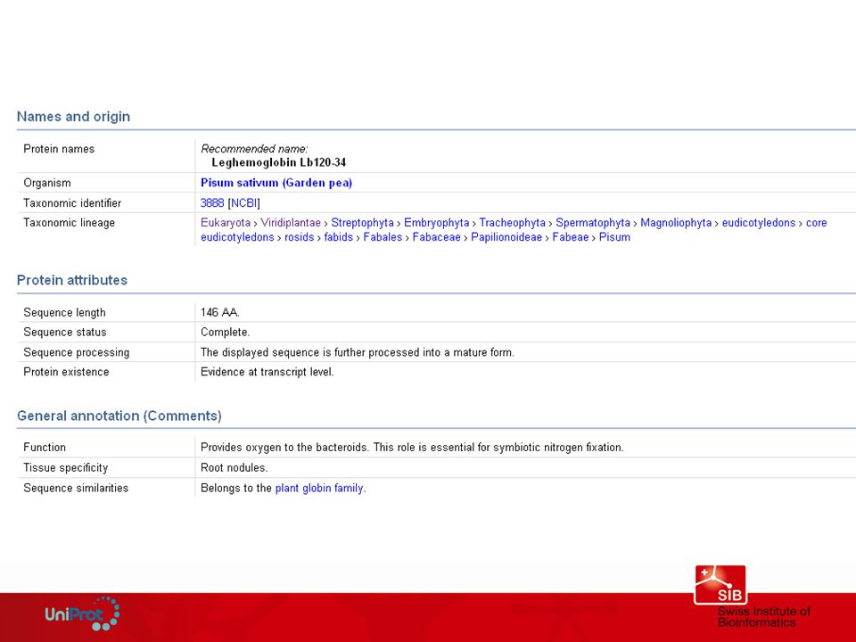
Task: Open the Spermatophyta lineage link
Action: pos(593,223)
